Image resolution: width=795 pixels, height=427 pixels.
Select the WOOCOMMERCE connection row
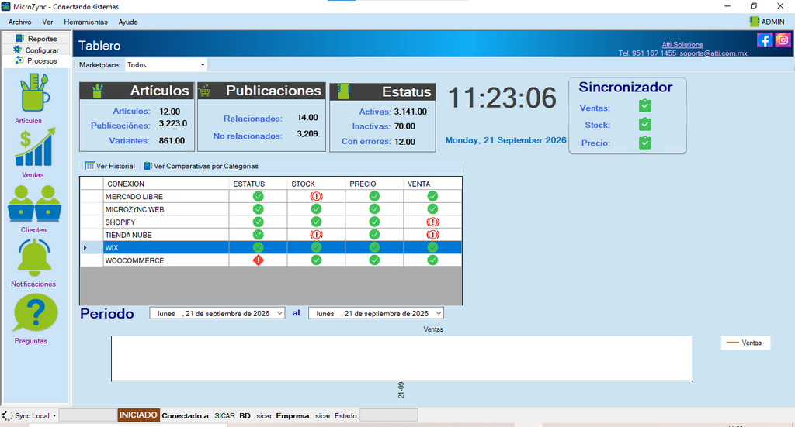[271, 260]
